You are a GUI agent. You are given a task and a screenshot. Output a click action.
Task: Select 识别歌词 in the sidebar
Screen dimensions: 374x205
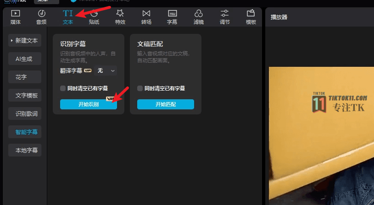25,113
